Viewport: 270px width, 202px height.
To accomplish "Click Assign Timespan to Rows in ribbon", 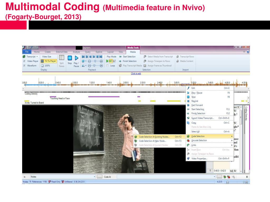I will [157, 61].
